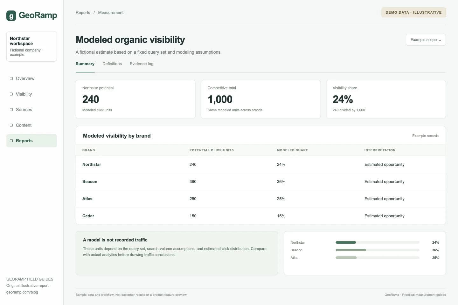The width and height of the screenshot is (458, 305).
Task: Click the POTENTIAL CLICK UNITS header
Action: coord(212,150)
